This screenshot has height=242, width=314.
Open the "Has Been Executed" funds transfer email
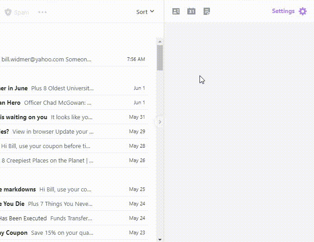(68, 218)
